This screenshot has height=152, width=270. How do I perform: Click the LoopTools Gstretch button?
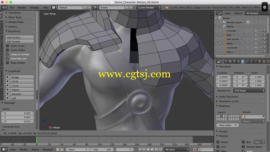pos(22,94)
